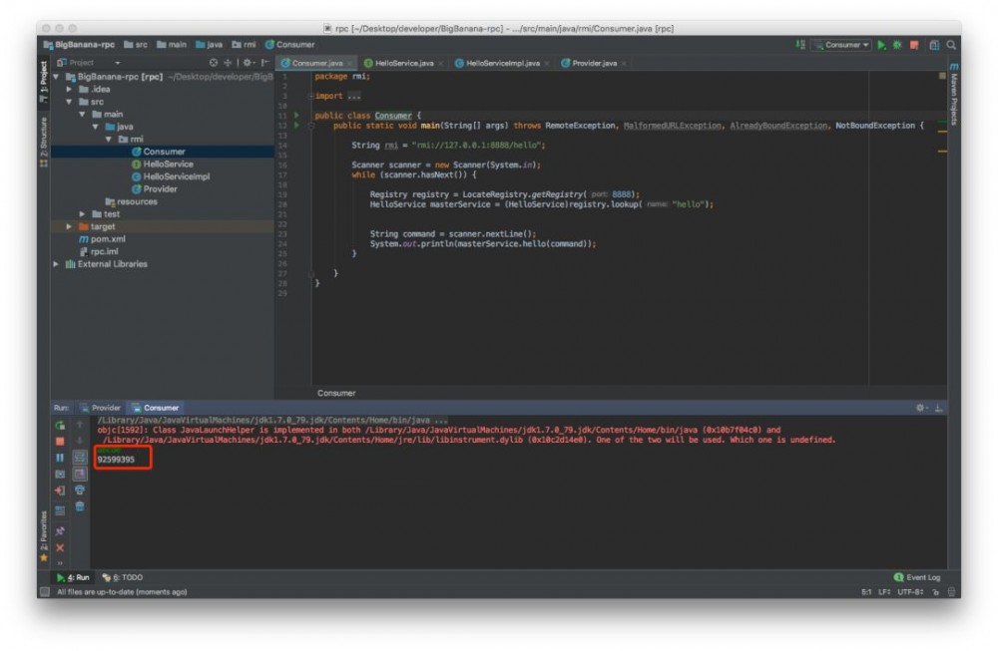This screenshot has height=651, width=998.
Task: Toggle the Structure tool window
Action: tap(43, 141)
